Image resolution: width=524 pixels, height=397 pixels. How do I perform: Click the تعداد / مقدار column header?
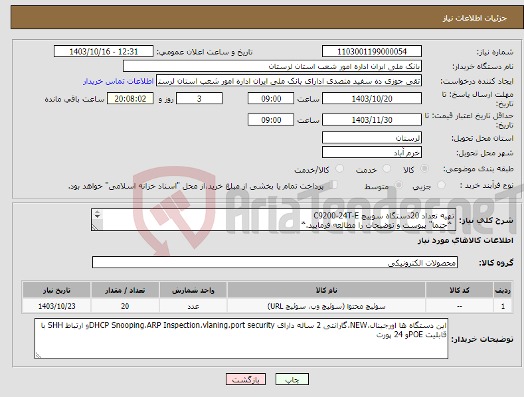pyautogui.click(x=125, y=290)
